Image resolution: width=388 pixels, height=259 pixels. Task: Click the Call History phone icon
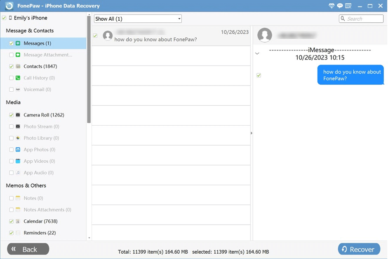pyautogui.click(x=17, y=78)
